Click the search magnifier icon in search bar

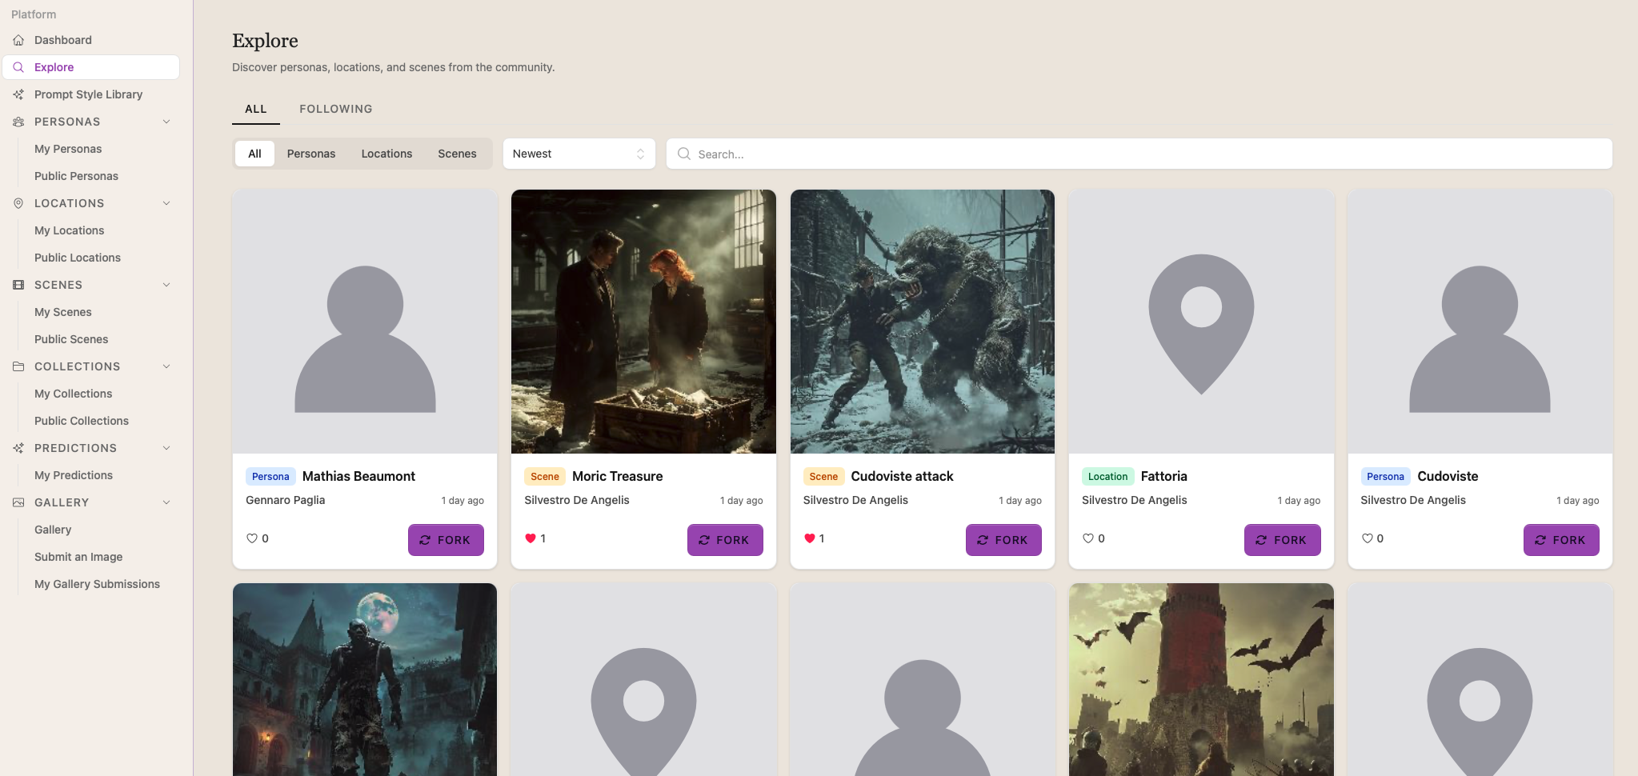684,154
